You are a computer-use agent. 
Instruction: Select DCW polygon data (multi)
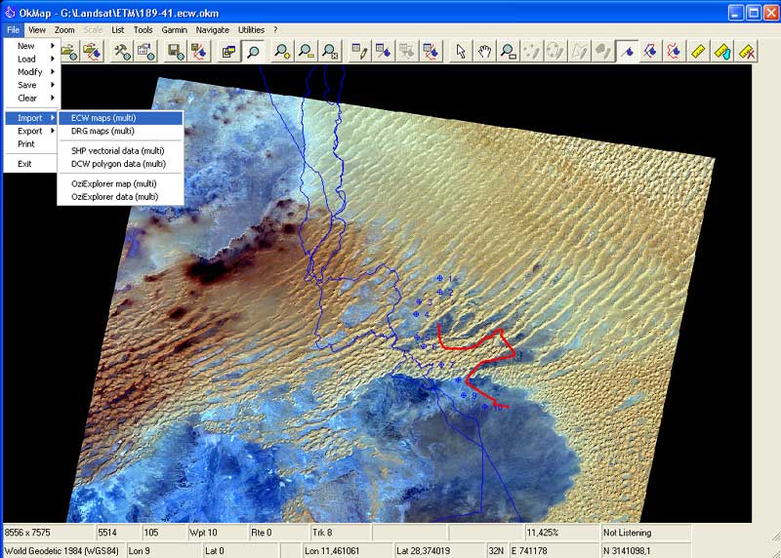tap(120, 164)
